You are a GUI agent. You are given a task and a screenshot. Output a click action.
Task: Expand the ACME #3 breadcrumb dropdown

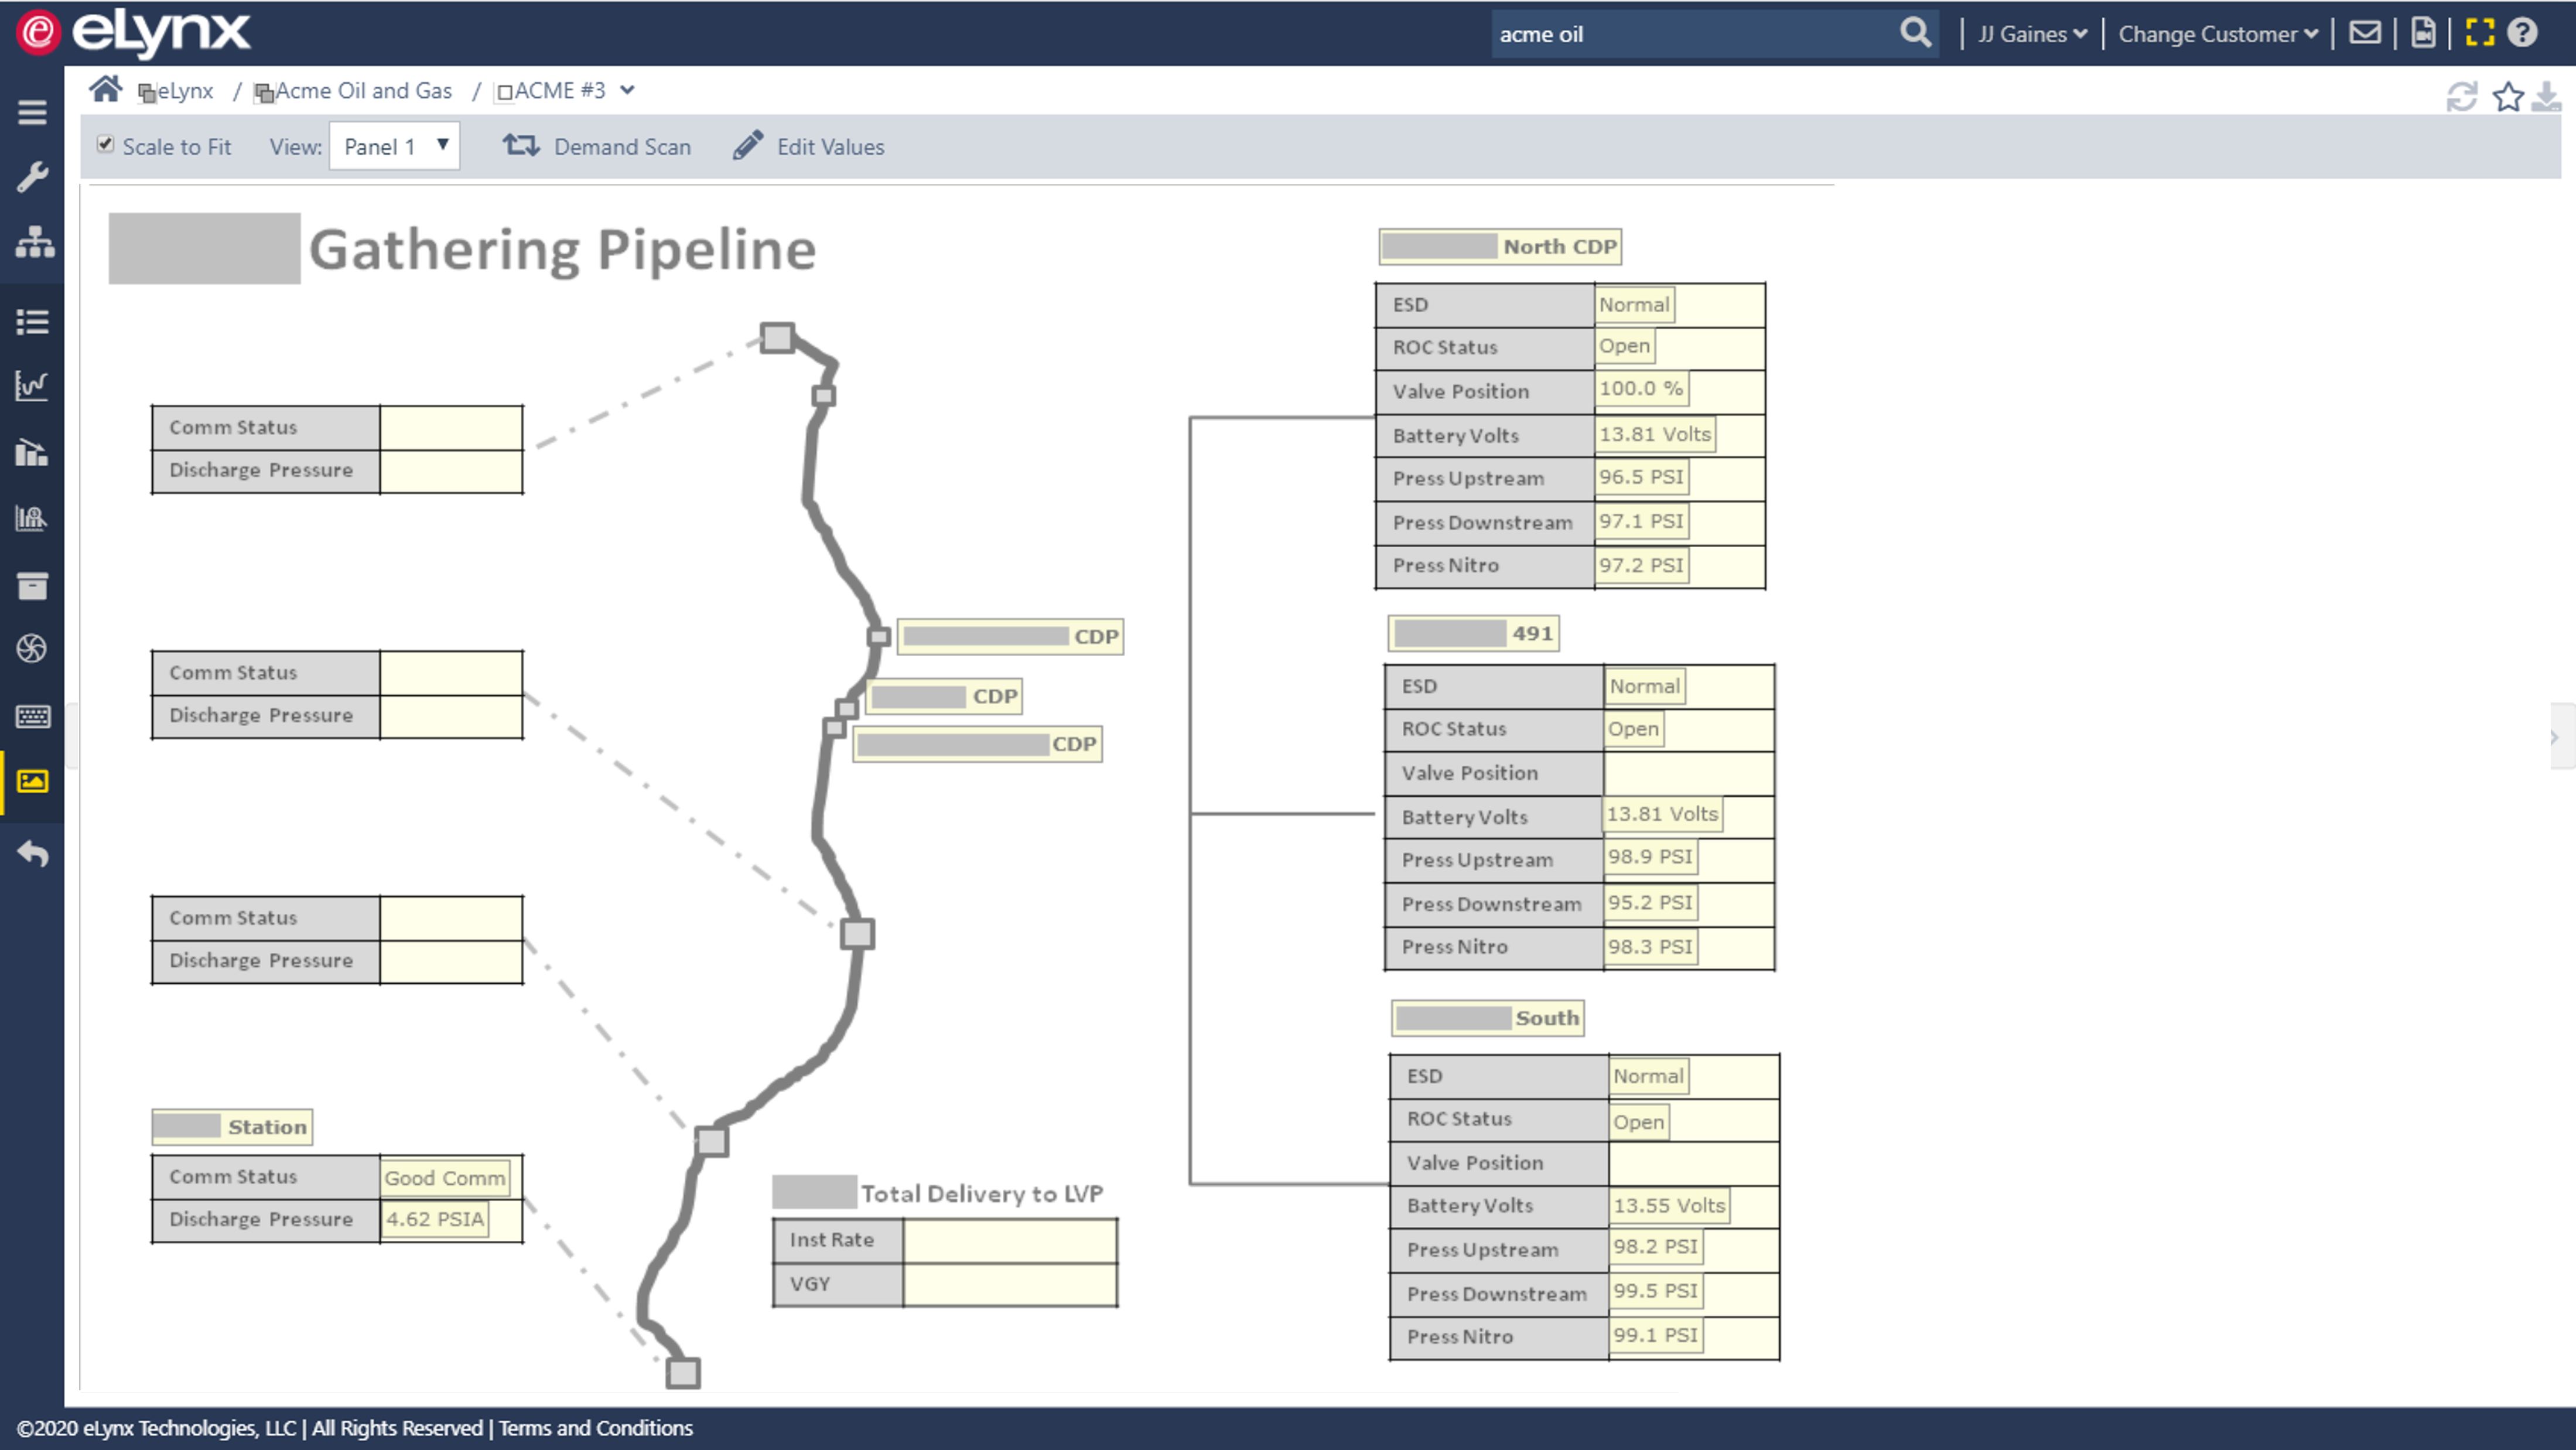pos(627,90)
